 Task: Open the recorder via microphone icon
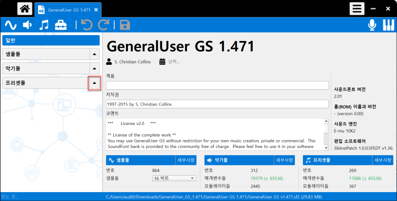(372, 25)
